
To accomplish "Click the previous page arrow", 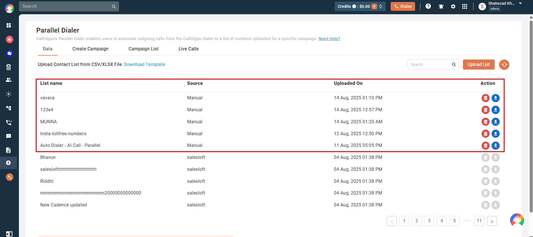I will [391, 221].
